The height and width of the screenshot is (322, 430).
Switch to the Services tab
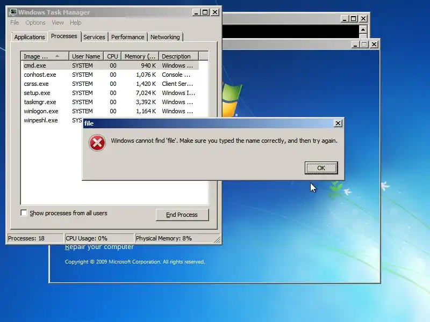click(94, 37)
